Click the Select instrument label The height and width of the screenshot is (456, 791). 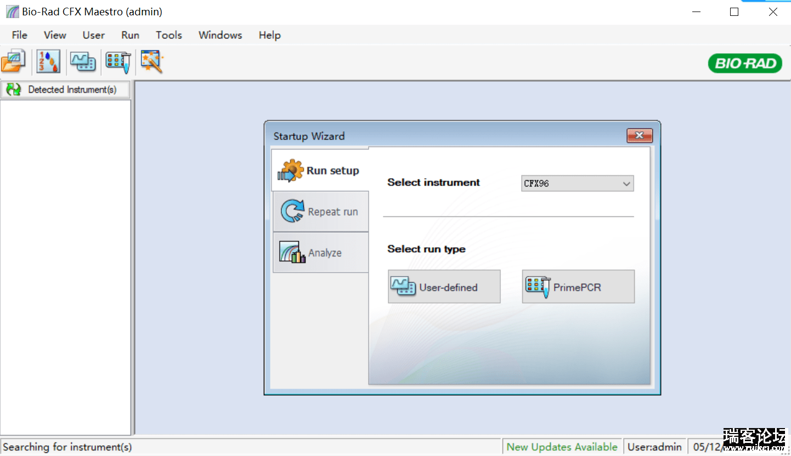tap(433, 183)
